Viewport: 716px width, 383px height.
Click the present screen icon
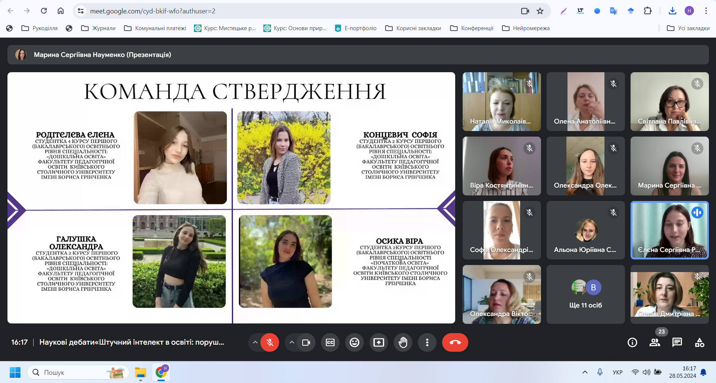[x=379, y=342]
